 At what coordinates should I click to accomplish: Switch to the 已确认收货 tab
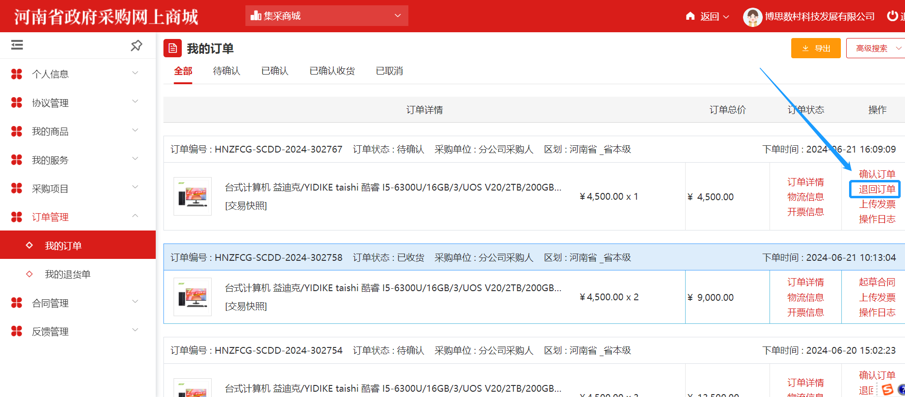(x=332, y=71)
